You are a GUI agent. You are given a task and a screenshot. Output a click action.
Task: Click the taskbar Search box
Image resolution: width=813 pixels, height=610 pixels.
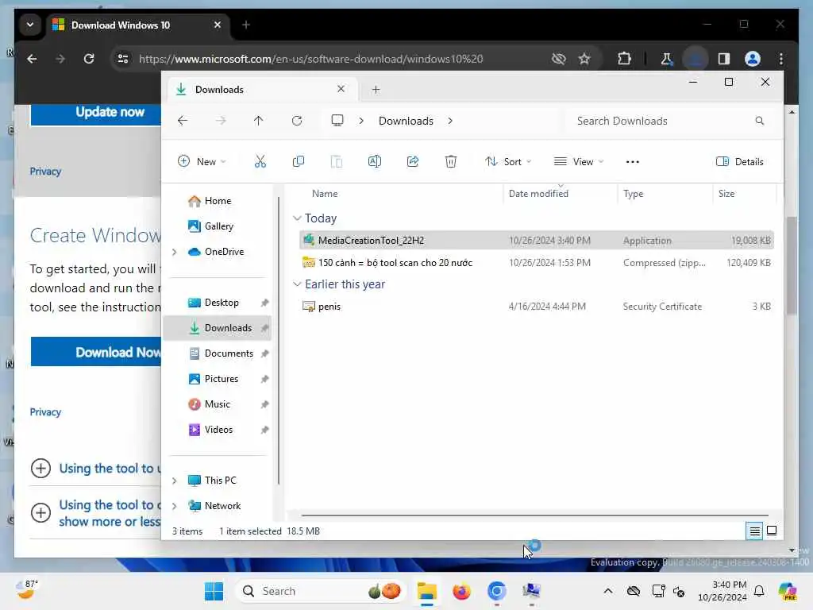[321, 591]
